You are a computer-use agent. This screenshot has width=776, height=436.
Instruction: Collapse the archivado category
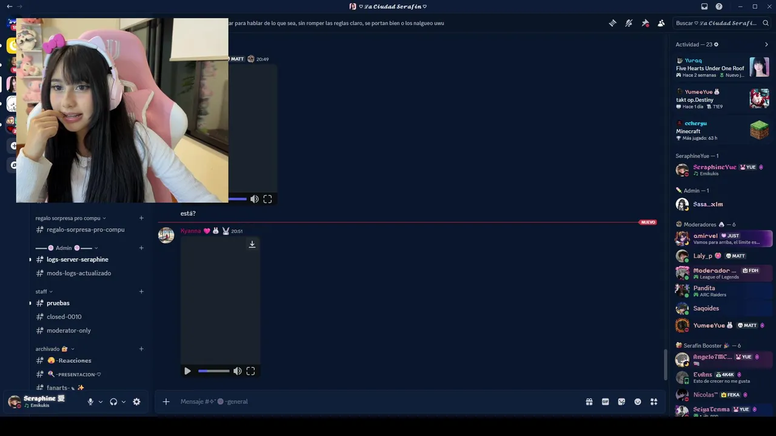click(x=55, y=349)
